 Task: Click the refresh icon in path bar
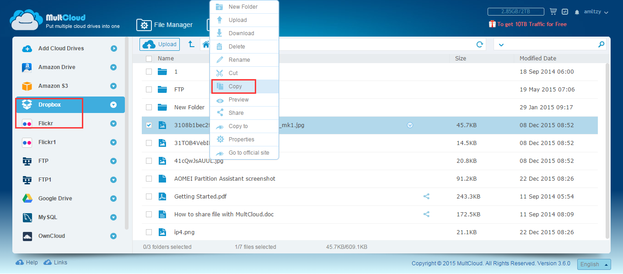pos(480,44)
